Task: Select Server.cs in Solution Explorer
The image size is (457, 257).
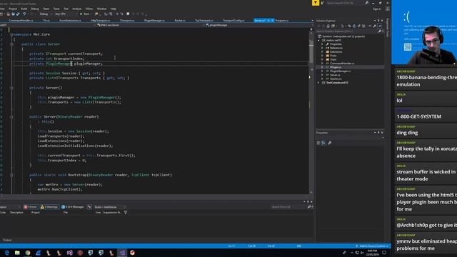Action: pos(335,75)
